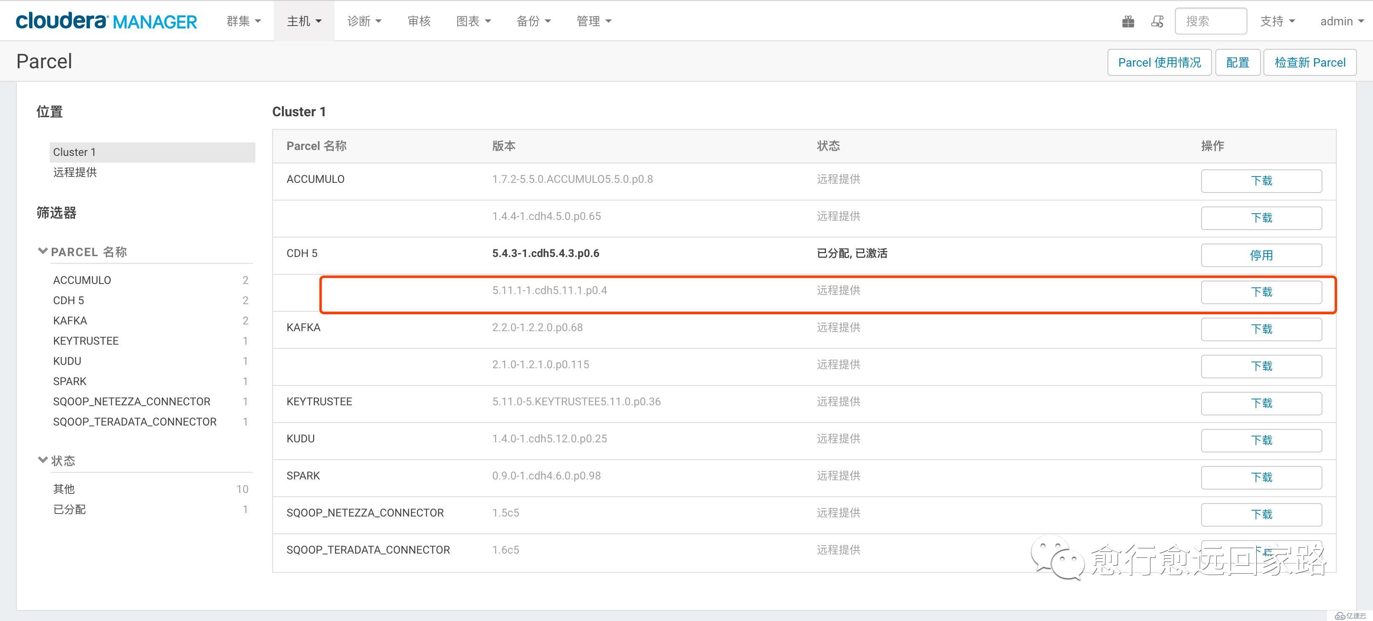Viewport: 1373px width, 621px height.
Task: Click 停用 for CDH 5.4.3 parcel
Action: 1261,255
